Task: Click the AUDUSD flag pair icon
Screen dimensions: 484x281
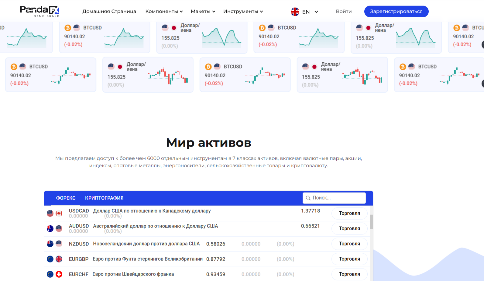Action: pos(55,229)
